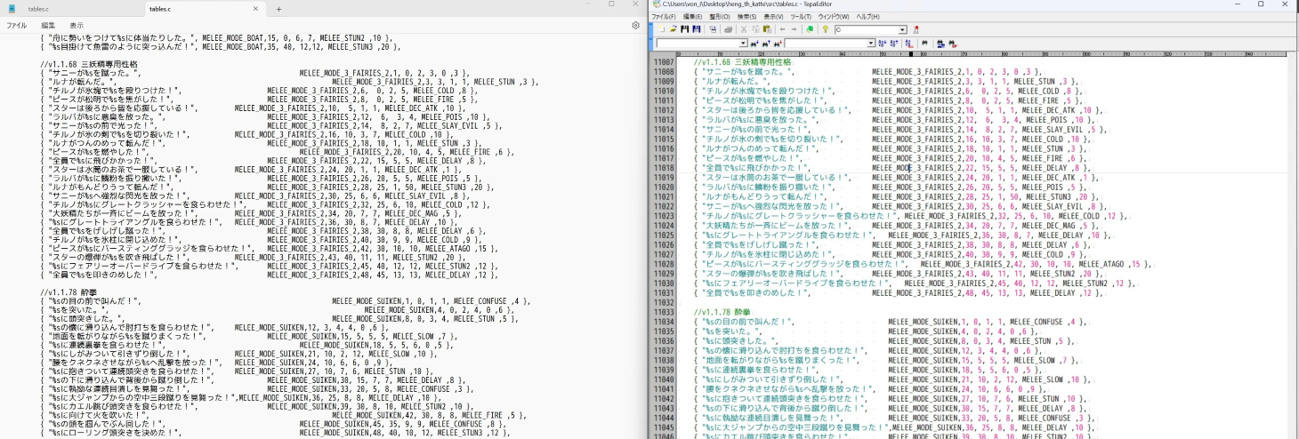Click MELEE_MODE_BOAT,15 text in Notepad
1299x439 pixels.
pos(236,37)
